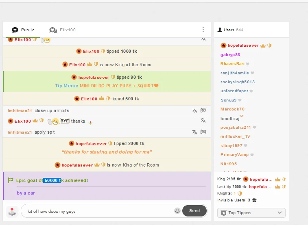Click the King tipper name in the stats panel
The height and width of the screenshot is (225, 308).
tap(261, 180)
